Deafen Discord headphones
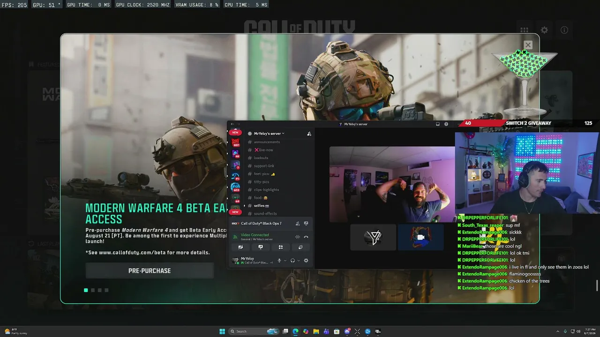Viewport: 600px width, 337px height. (292, 261)
